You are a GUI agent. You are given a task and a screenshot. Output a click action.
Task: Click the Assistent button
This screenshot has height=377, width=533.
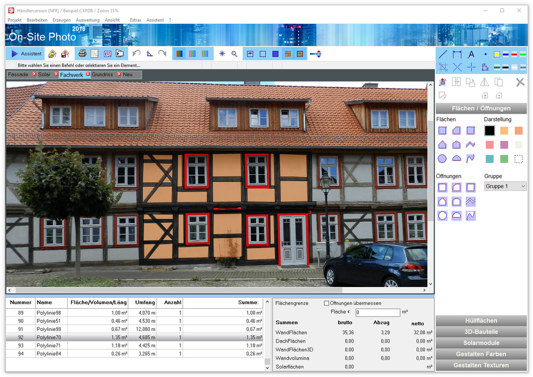click(26, 54)
